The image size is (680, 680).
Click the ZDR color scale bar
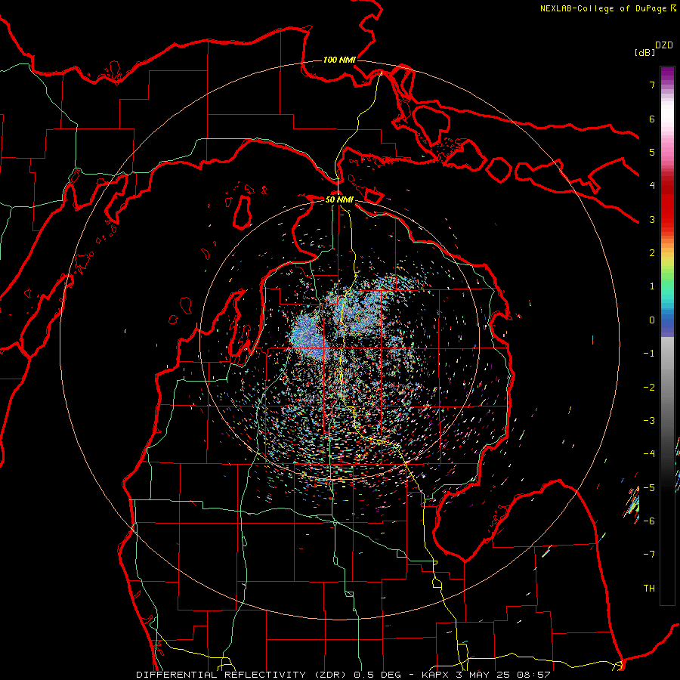click(667, 335)
